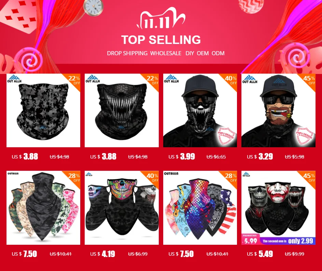Click the US $5.49 price
Viewport: 322px width, 271px height.
click(260, 254)
